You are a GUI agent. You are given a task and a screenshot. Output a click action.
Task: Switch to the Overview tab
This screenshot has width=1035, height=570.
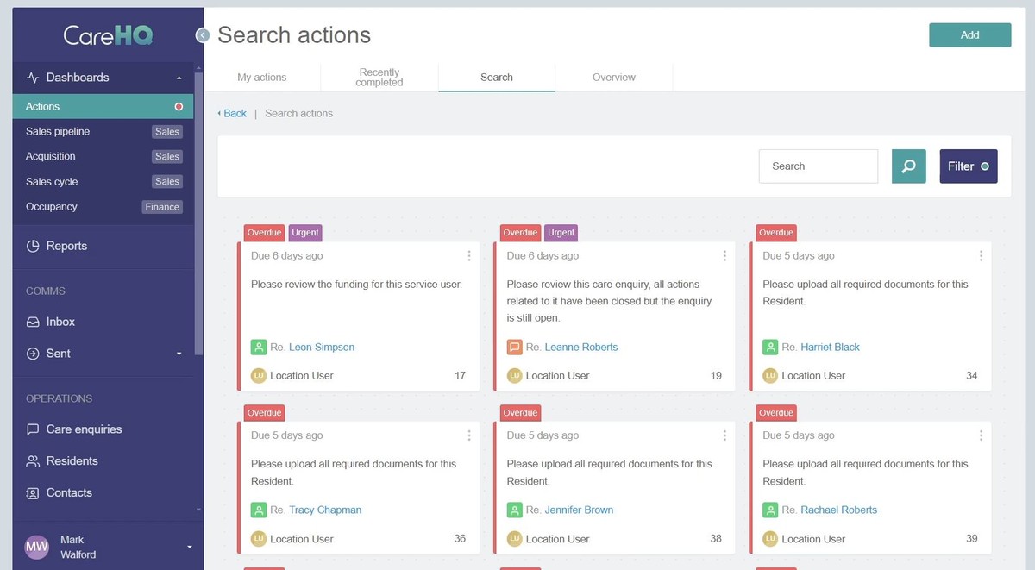613,77
